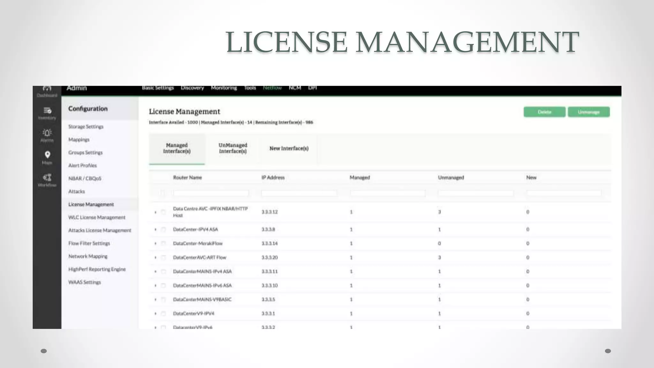Focus the IP Address filter field
The height and width of the screenshot is (368, 654).
tap(299, 193)
